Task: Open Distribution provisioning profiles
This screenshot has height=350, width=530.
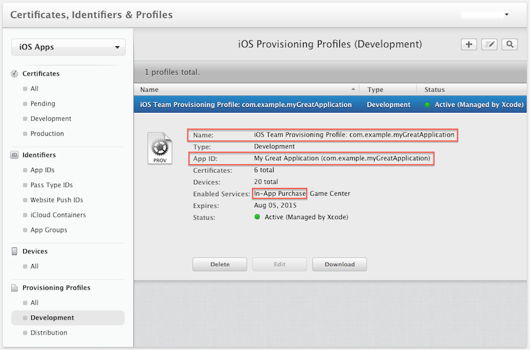Action: coord(49,333)
